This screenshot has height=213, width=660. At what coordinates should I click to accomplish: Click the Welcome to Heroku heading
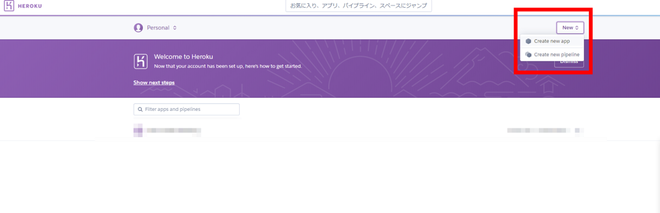(x=183, y=57)
